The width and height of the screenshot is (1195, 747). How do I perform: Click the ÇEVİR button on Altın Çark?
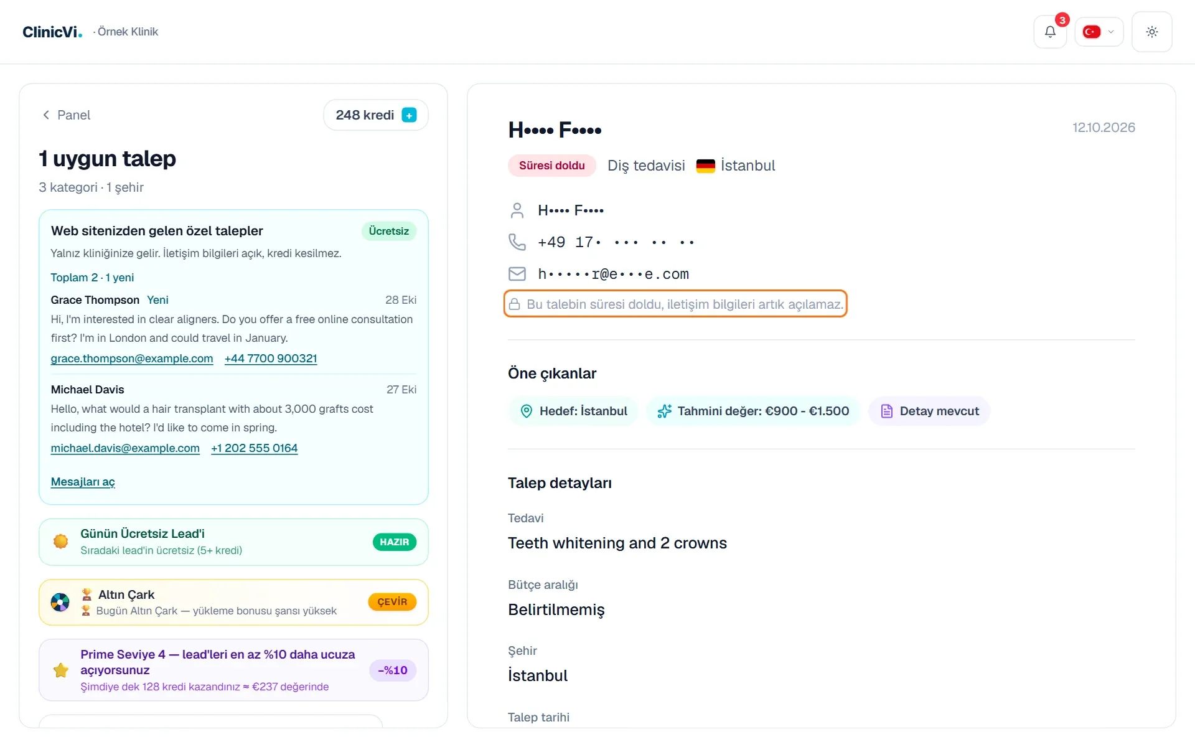click(392, 602)
